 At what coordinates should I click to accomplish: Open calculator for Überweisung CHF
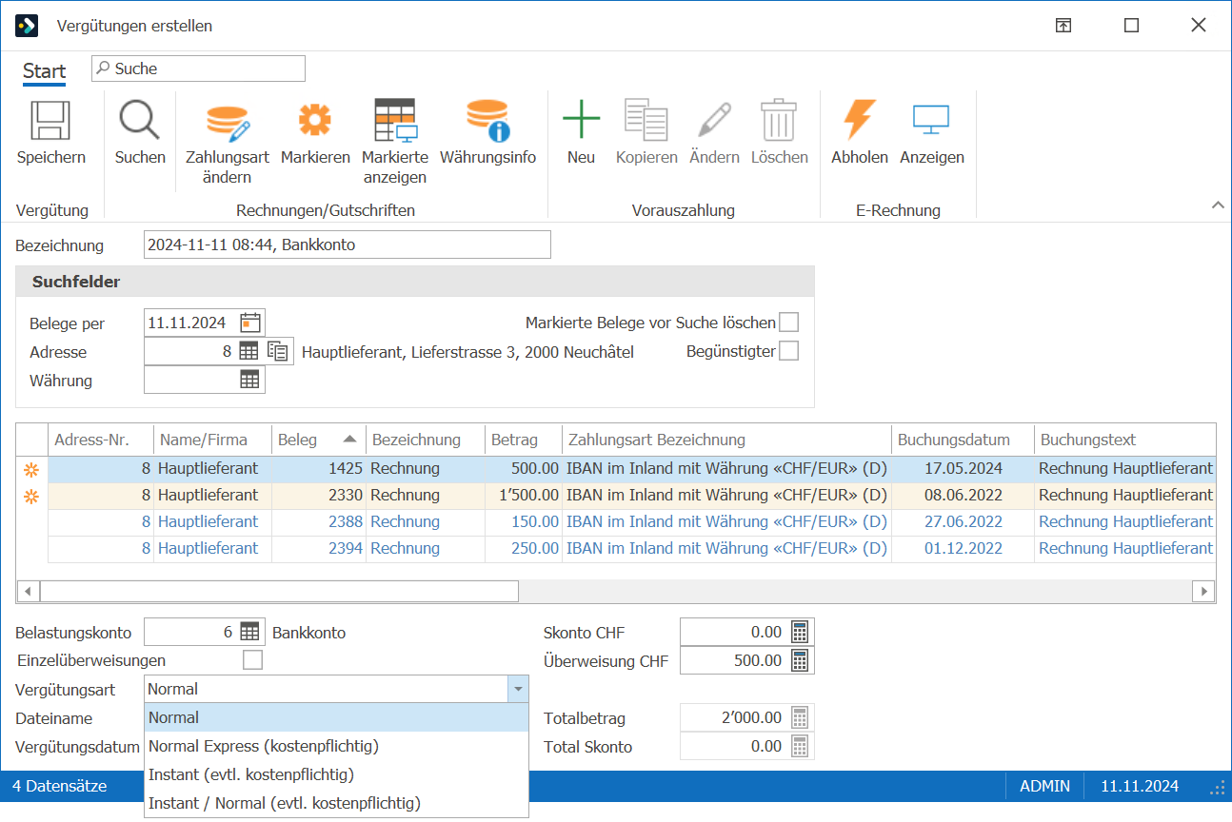(x=800, y=660)
